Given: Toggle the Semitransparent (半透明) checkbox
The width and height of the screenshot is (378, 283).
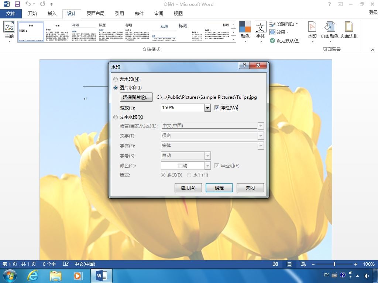Looking at the screenshot, I should tap(217, 165).
